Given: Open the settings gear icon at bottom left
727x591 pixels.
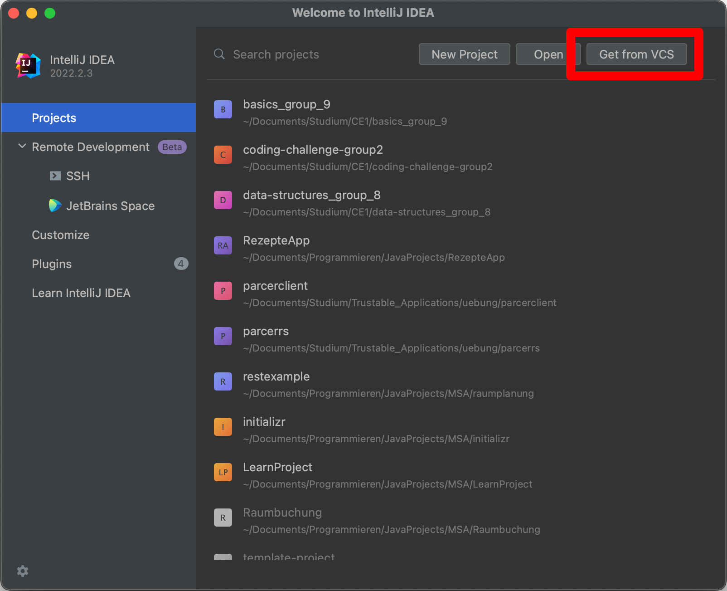Looking at the screenshot, I should [x=23, y=571].
